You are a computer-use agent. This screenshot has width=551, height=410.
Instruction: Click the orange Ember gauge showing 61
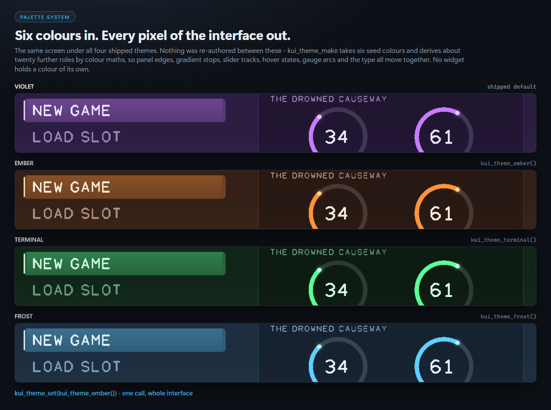[444, 207]
